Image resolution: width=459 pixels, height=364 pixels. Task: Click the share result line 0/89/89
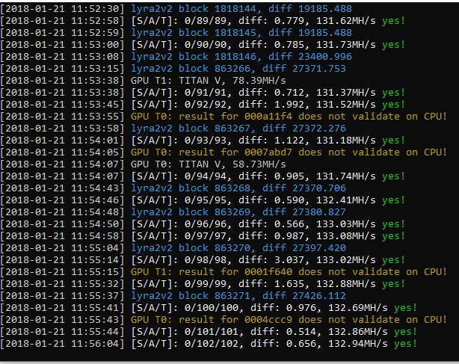[x=203, y=21]
